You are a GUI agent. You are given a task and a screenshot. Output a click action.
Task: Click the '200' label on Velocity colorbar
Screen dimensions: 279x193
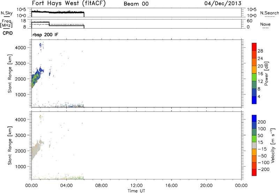point(262,122)
